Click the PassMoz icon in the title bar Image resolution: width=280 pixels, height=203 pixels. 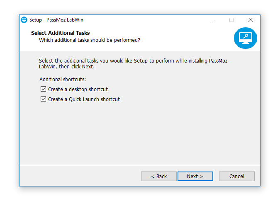24,20
